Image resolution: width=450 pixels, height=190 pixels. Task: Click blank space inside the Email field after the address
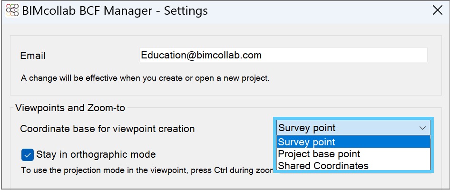pyautogui.click(x=344, y=55)
